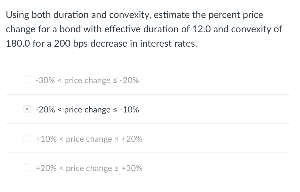Screen dimensions: 300x192
Task: Select the last radio button in the list
Action: [27, 167]
